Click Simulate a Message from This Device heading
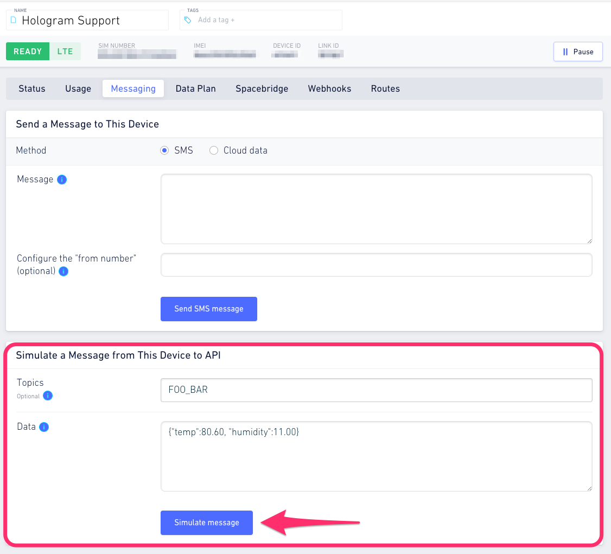Image resolution: width=611 pixels, height=554 pixels. tap(118, 355)
